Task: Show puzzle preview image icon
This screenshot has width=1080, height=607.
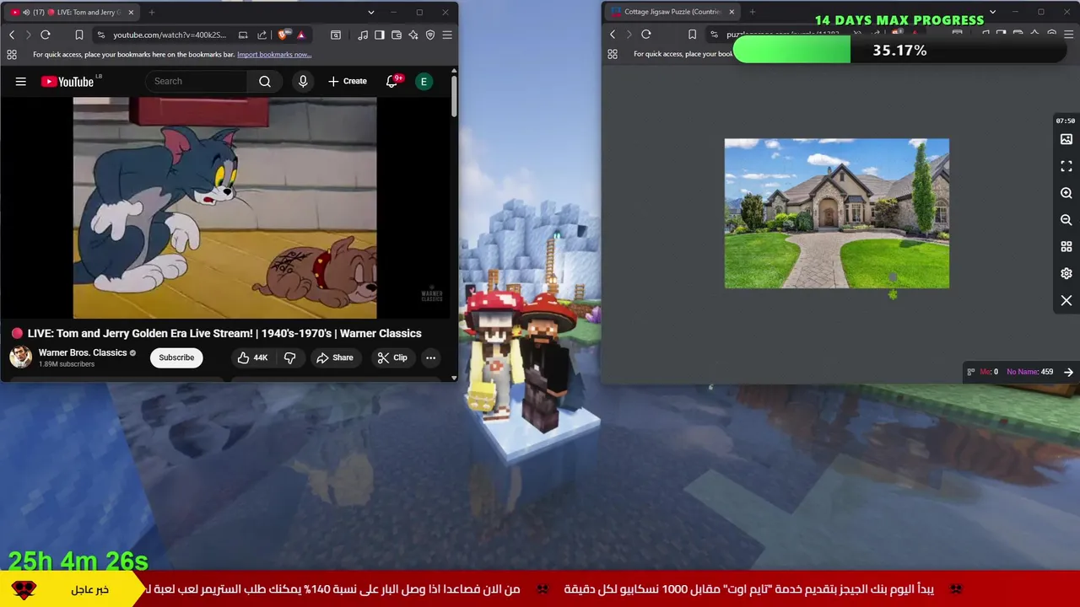Action: (x=1066, y=139)
